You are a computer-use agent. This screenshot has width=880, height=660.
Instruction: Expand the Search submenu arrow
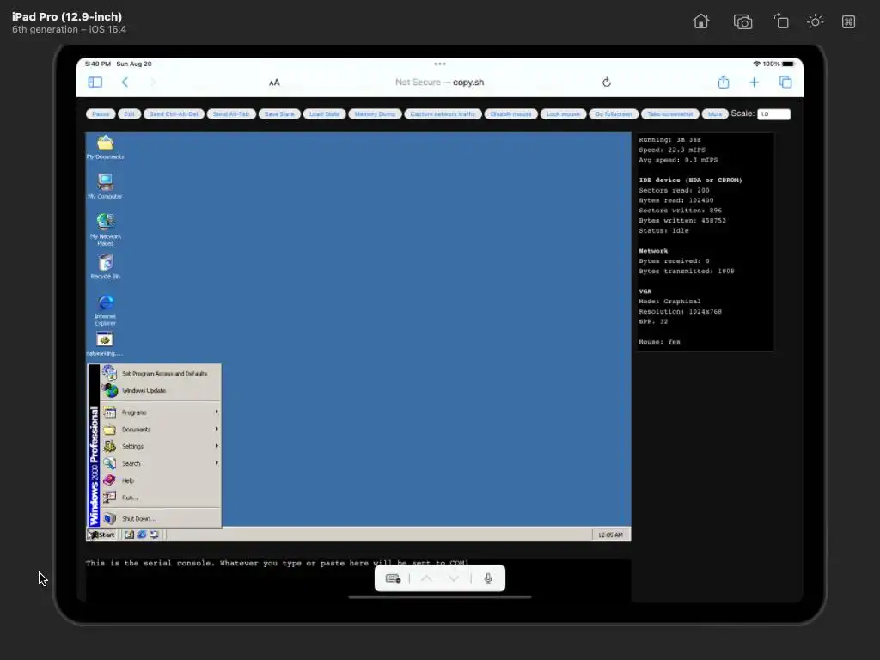217,463
